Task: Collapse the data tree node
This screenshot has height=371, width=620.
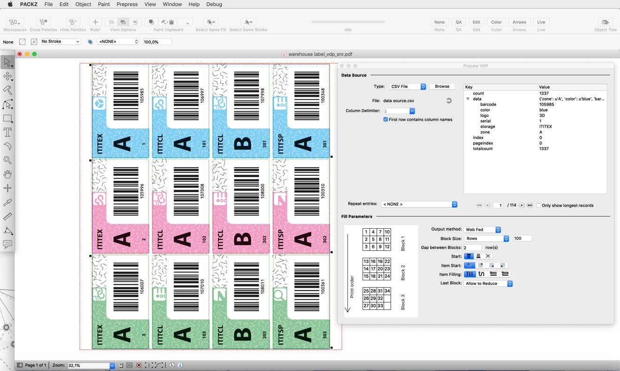Action: [468, 99]
